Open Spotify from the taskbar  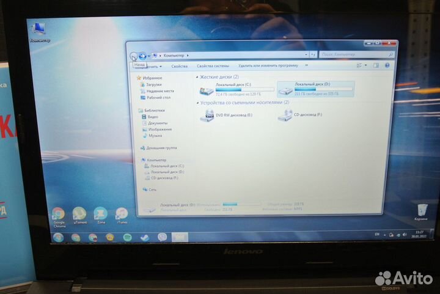pyautogui.click(x=127, y=238)
